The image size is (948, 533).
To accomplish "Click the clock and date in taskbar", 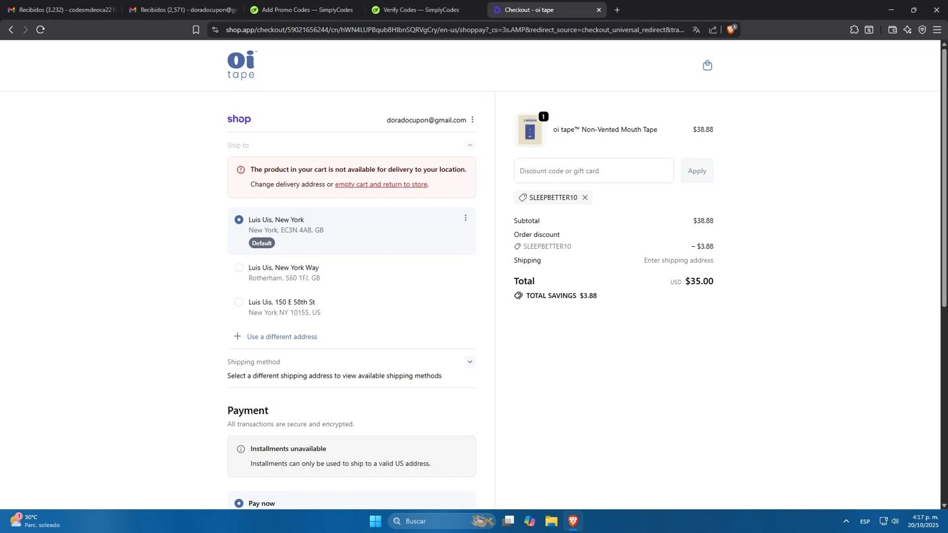I will tap(923, 521).
